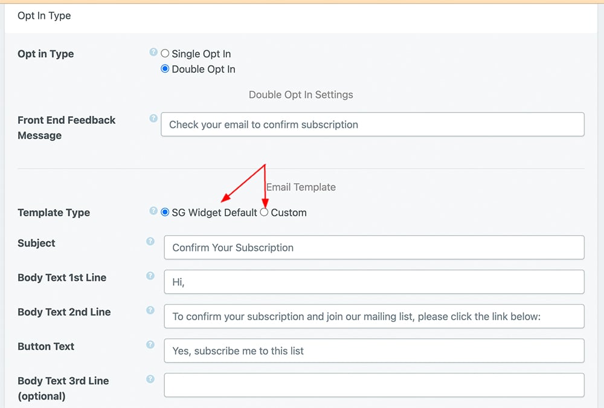Click the feedback message text field

tap(373, 124)
